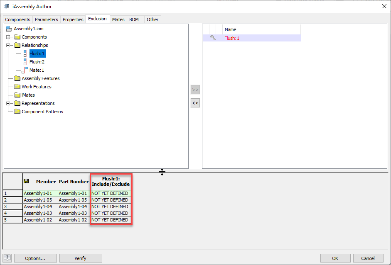Select the Representations tree item

pos(38,103)
